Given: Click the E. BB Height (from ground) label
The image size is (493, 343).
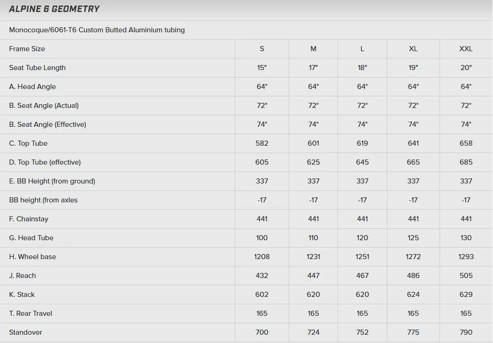Looking at the screenshot, I should click(52, 181).
